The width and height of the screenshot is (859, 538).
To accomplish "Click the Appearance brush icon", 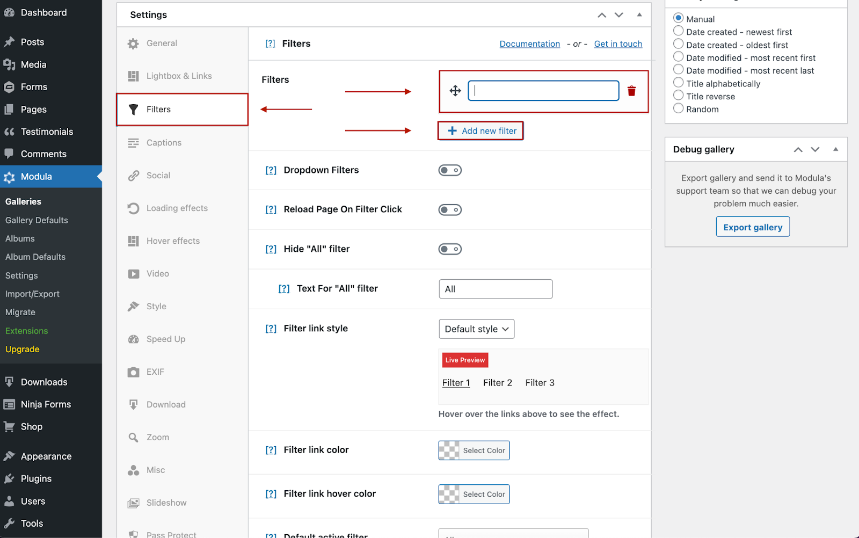I will pos(9,456).
